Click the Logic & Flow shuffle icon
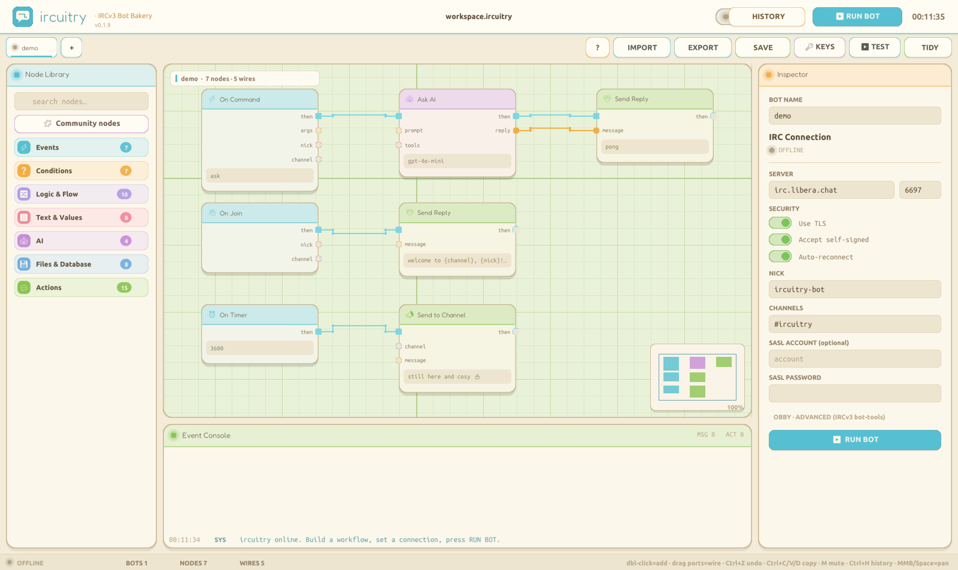Viewport: 958px width, 570px height. (x=24, y=194)
